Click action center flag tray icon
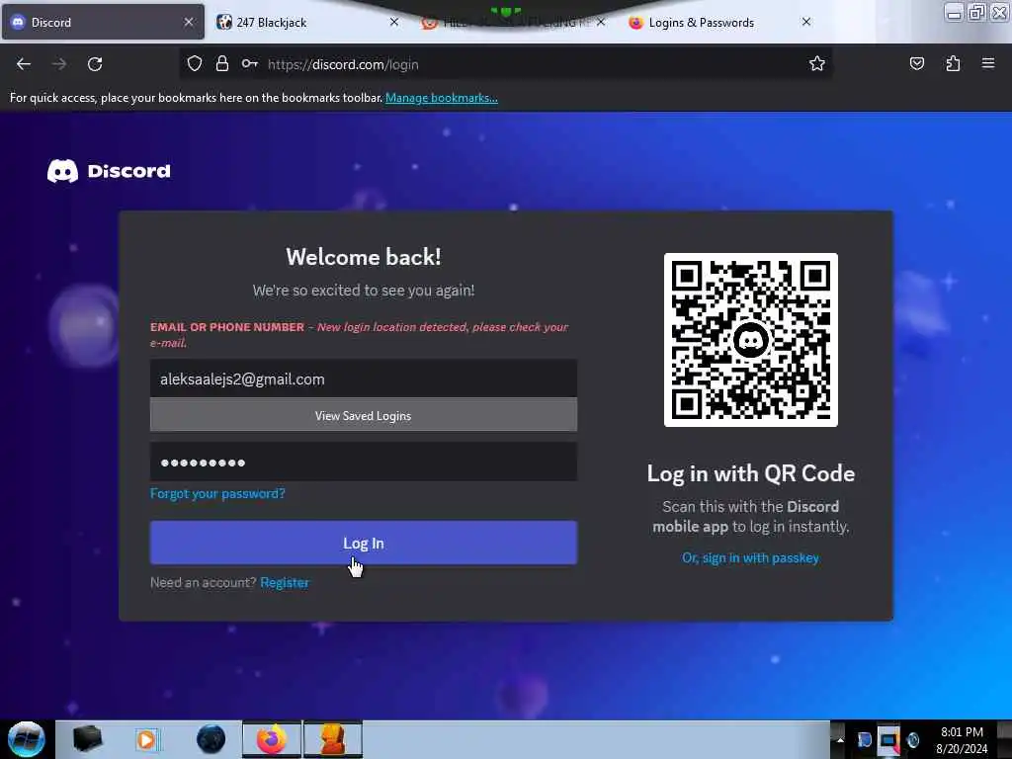Viewport: 1012px width, 759px height. pos(864,739)
